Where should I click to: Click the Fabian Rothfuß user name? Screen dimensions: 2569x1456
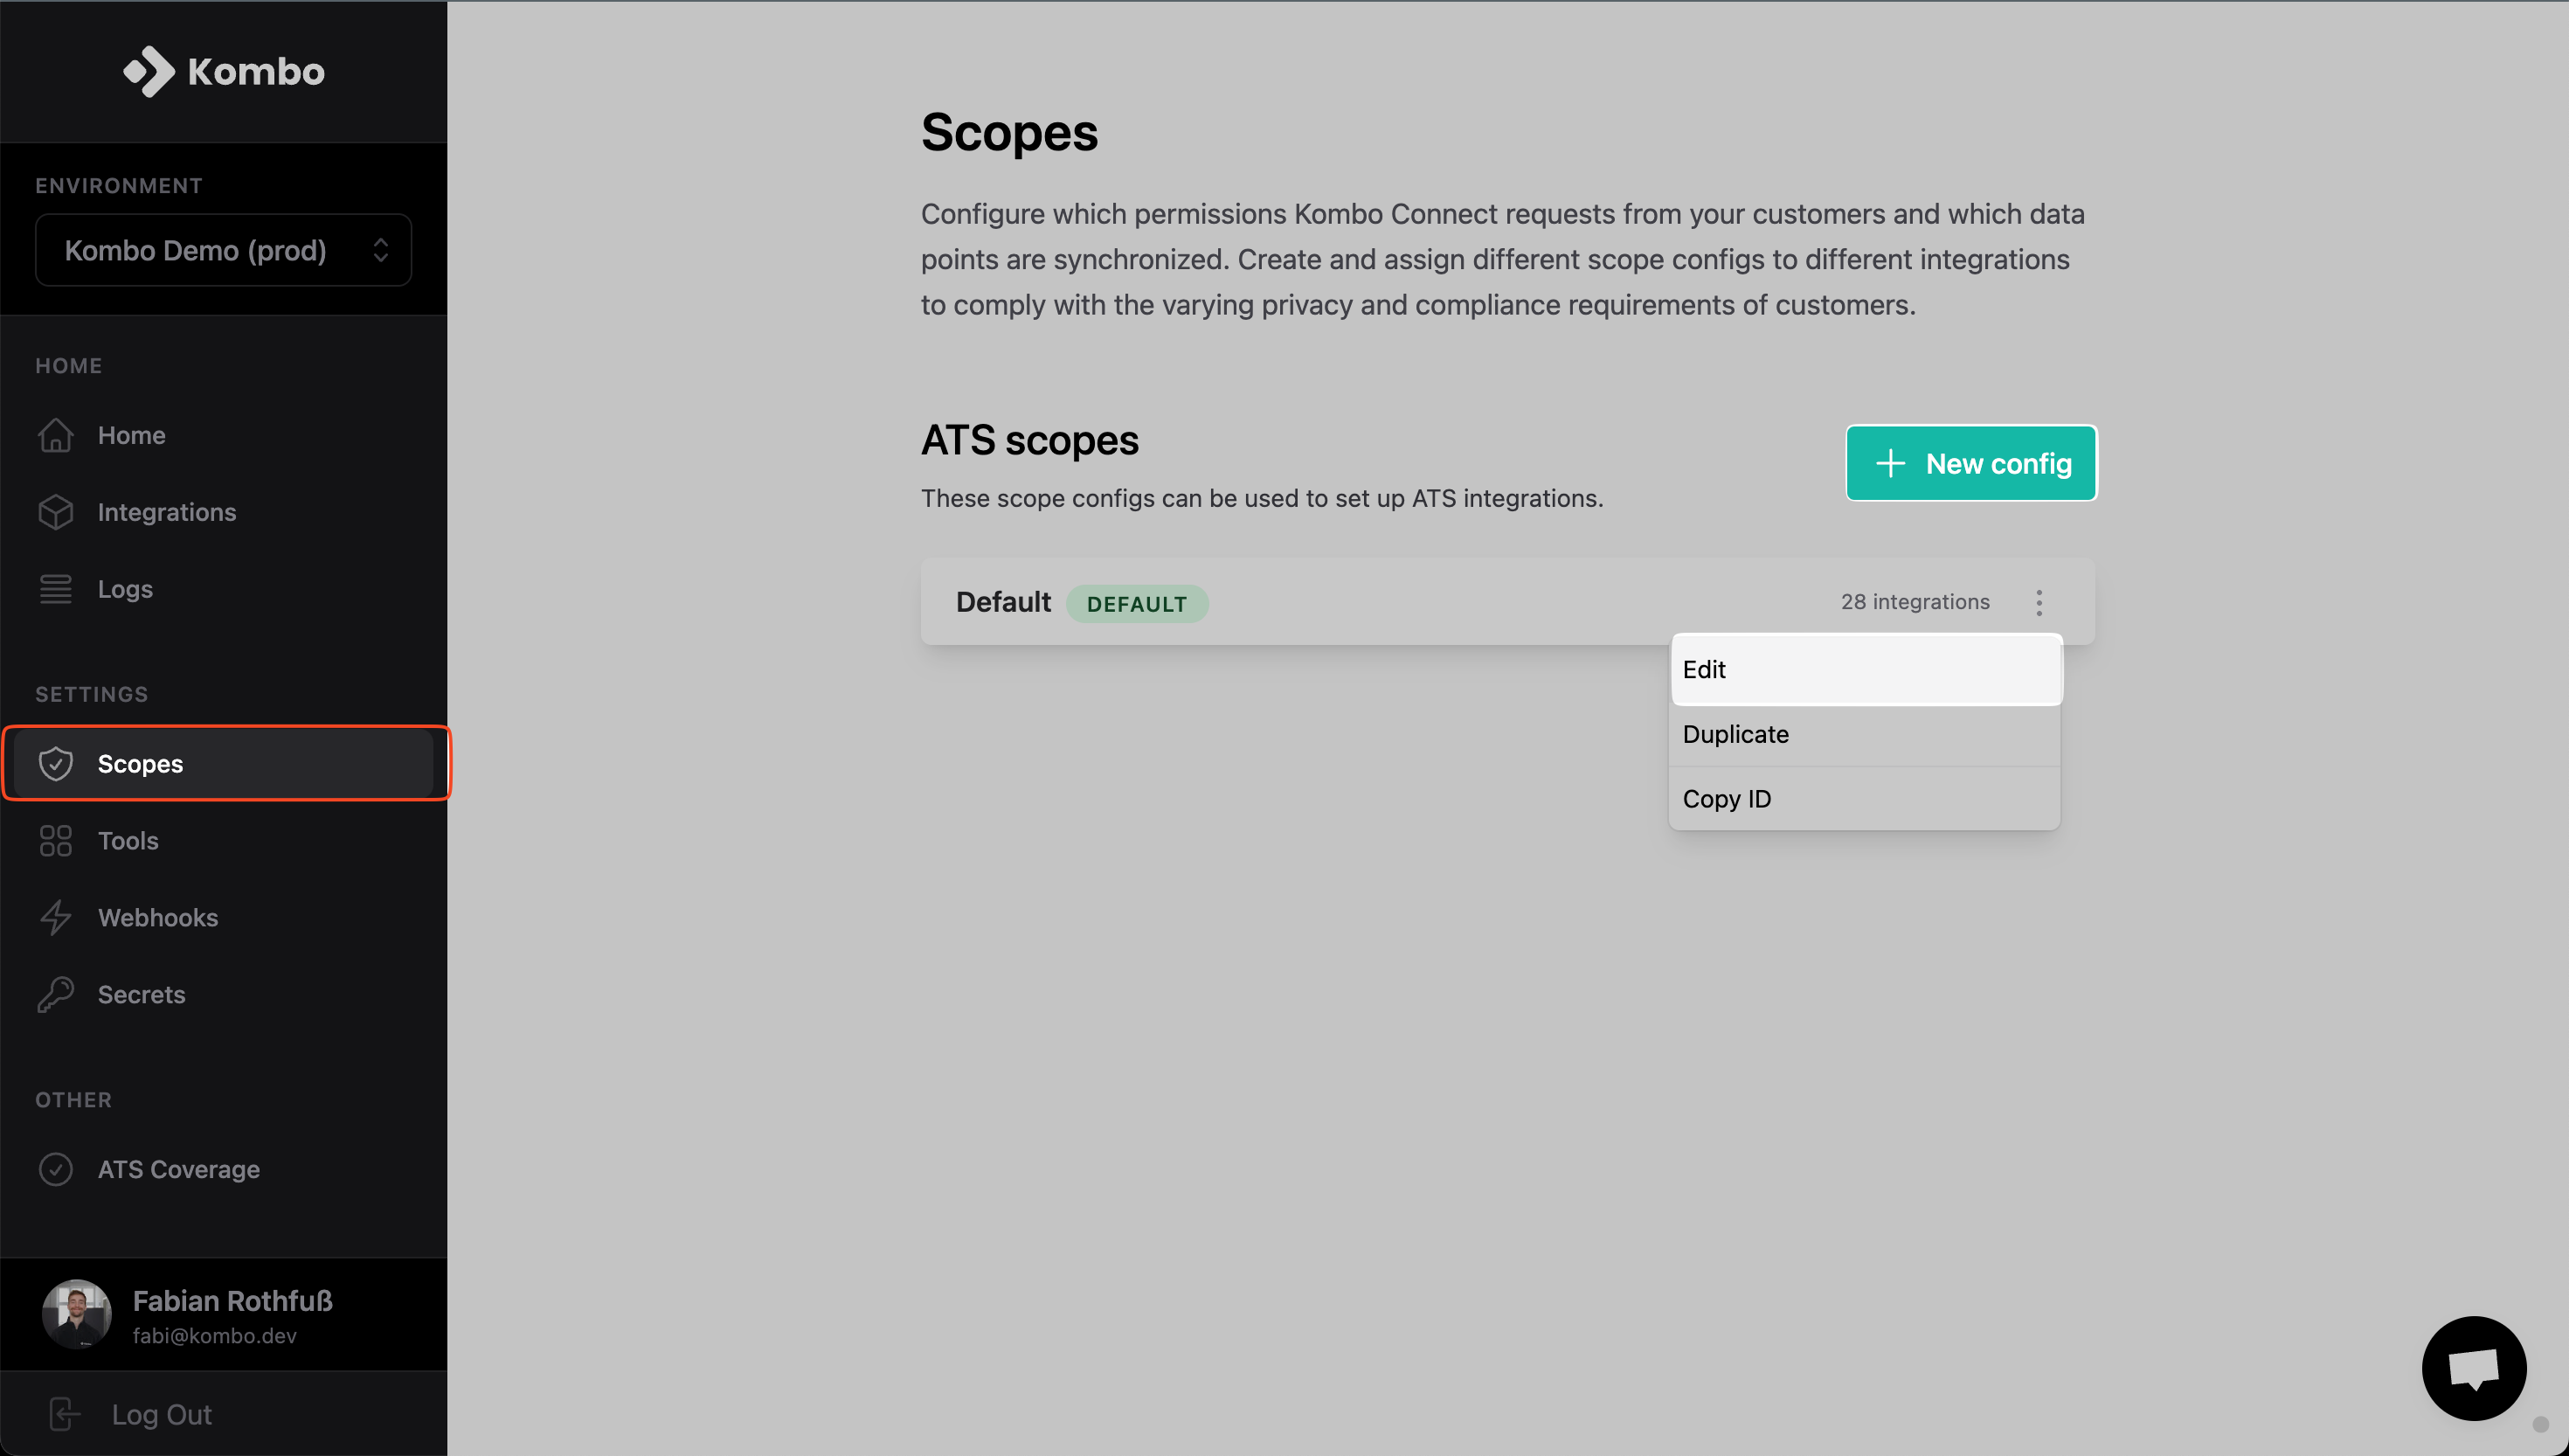[233, 1300]
